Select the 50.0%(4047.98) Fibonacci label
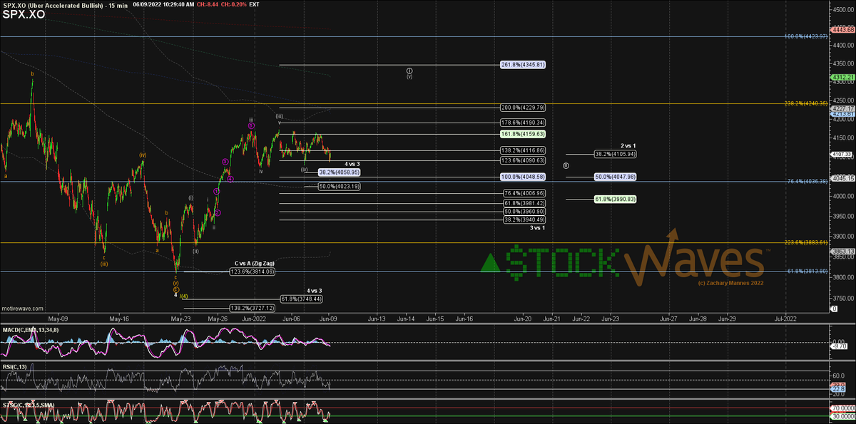This screenshot has width=856, height=424. coord(615,176)
